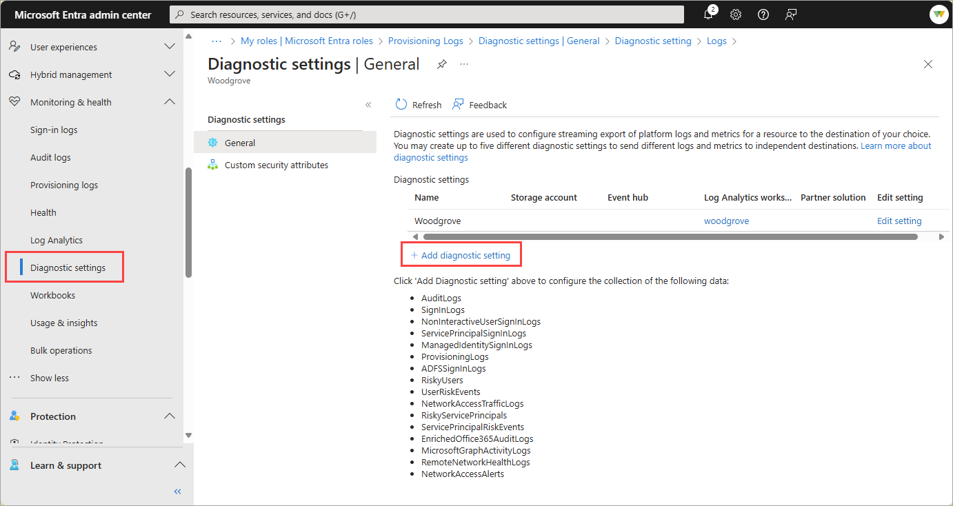Click the Woodgrove account avatar
The width and height of the screenshot is (953, 506).
pos(938,14)
